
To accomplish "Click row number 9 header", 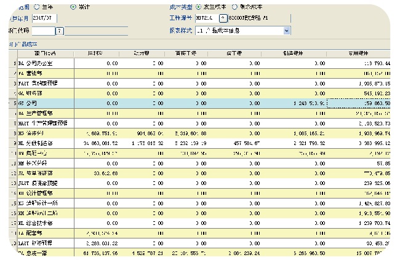I will coord(14,143).
